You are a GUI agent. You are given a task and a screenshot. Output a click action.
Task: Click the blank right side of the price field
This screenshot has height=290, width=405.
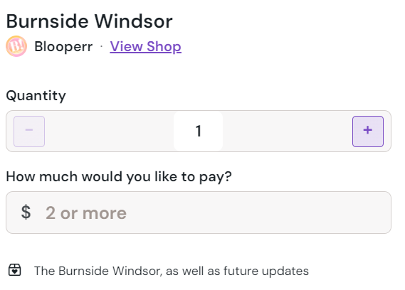pyautogui.click(x=258, y=213)
